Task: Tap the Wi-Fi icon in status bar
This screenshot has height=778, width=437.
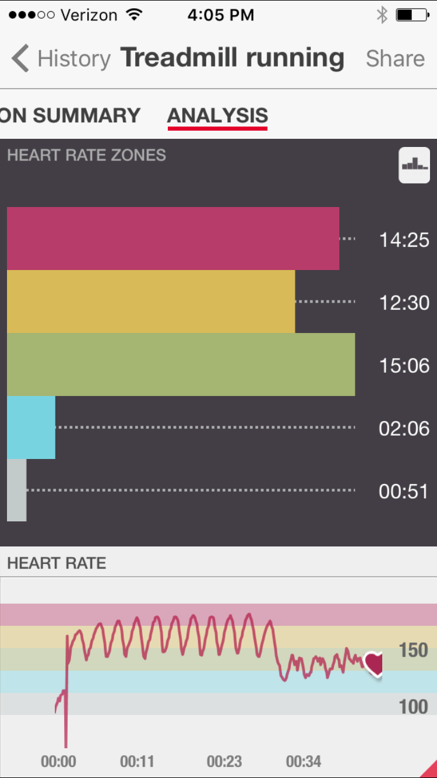Action: click(x=135, y=14)
